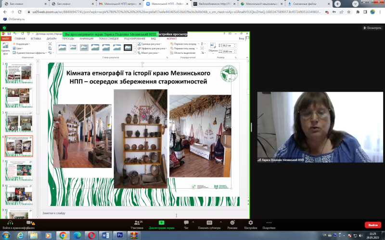This screenshot has width=385, height=240.
Task: Turn on video with the camera icon
Action: pyautogui.click(x=29, y=223)
